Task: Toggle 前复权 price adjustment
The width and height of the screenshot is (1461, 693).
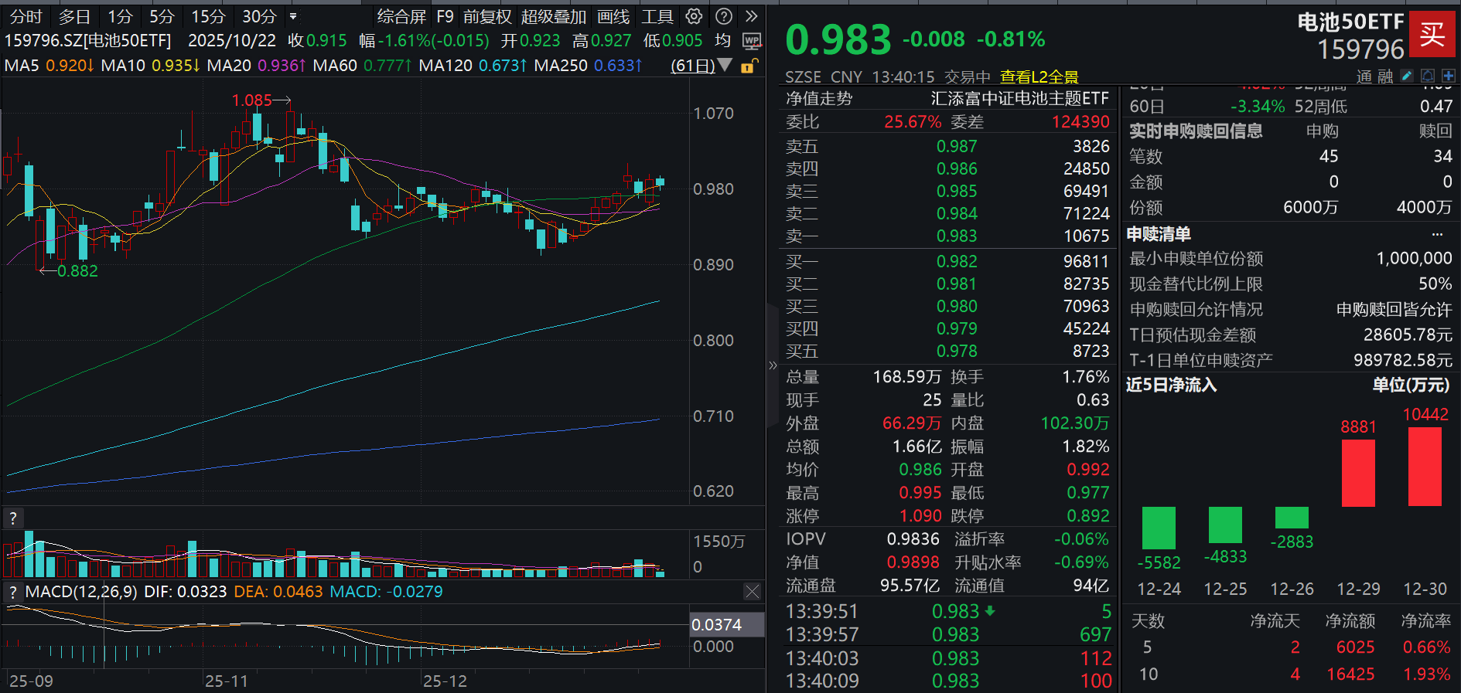Action: pos(487,16)
